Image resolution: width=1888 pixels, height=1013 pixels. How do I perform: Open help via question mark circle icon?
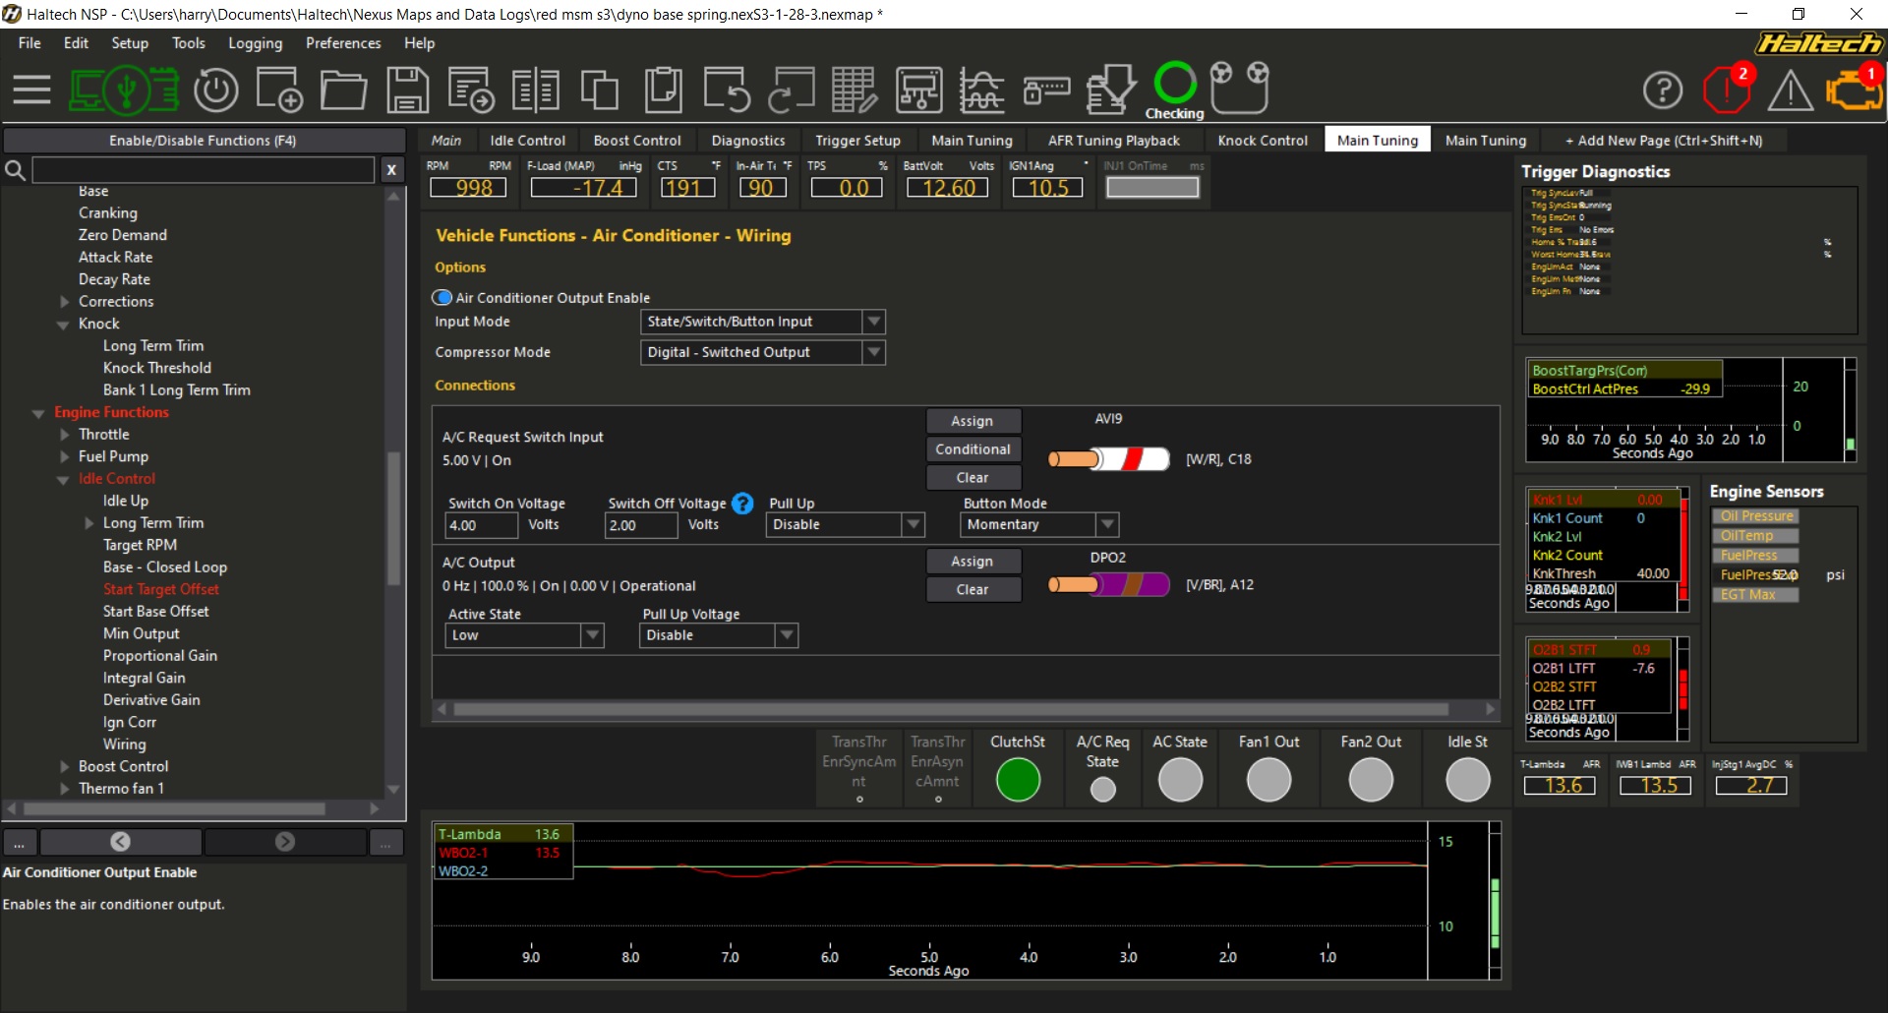[x=1663, y=90]
